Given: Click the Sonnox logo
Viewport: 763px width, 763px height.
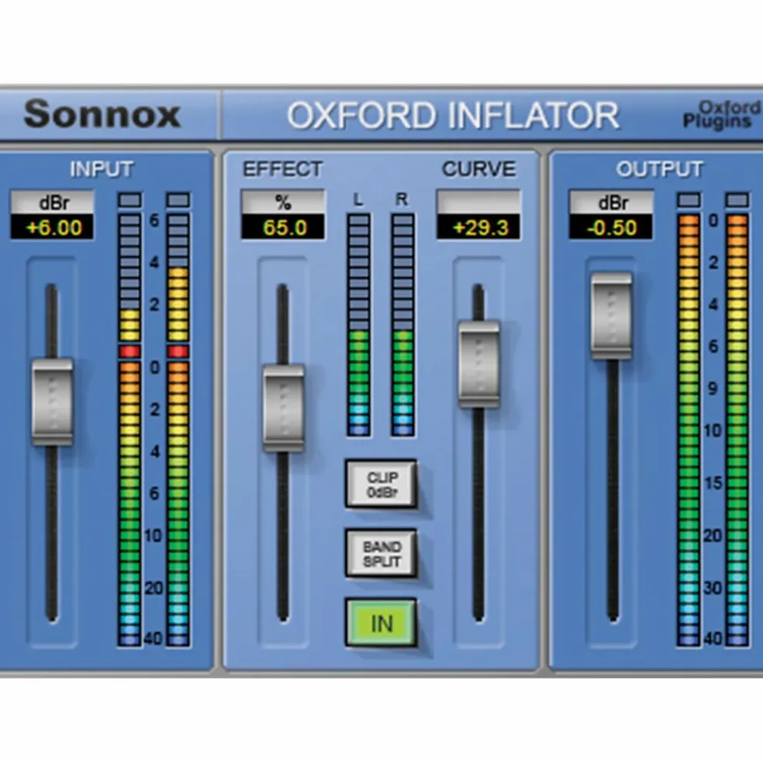Looking at the screenshot, I should [102, 114].
